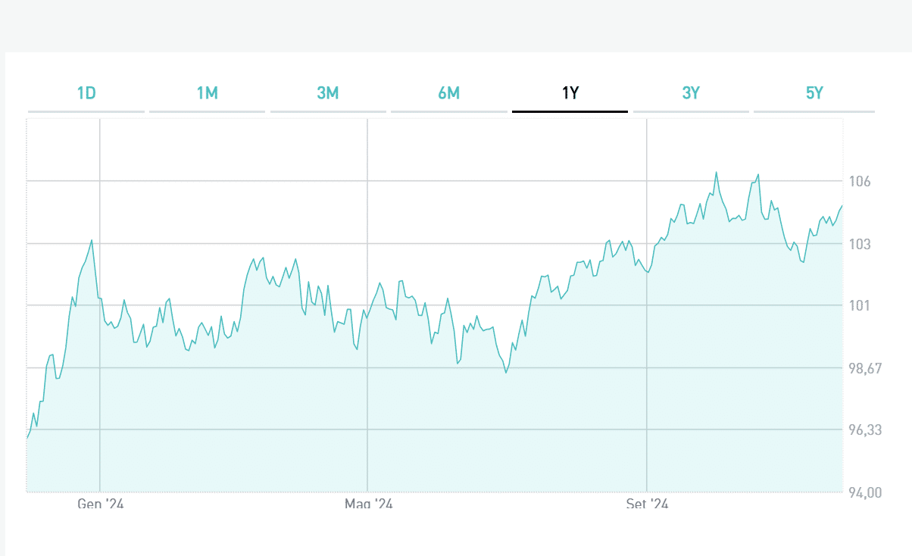The height and width of the screenshot is (556, 912).
Task: Click the latest data point at right edge
Action: (x=842, y=206)
